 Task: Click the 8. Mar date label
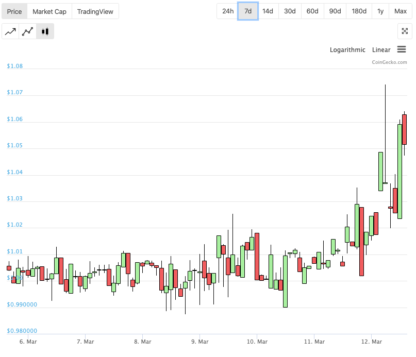coord(142,342)
